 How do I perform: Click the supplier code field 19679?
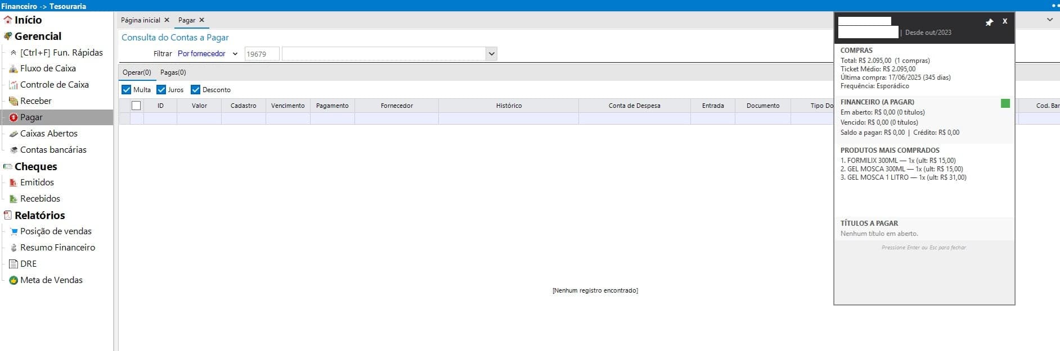click(262, 54)
